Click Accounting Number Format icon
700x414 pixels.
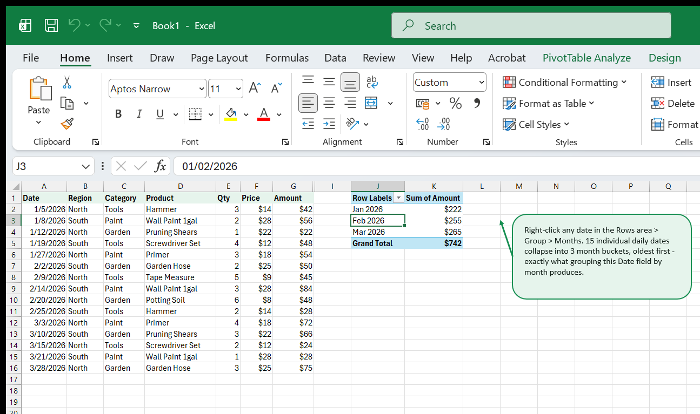pos(423,103)
